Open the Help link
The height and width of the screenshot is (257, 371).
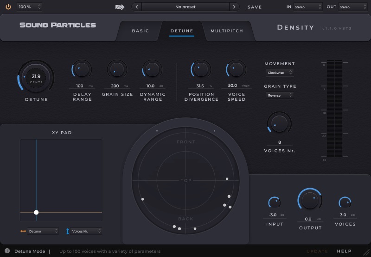tap(344, 251)
